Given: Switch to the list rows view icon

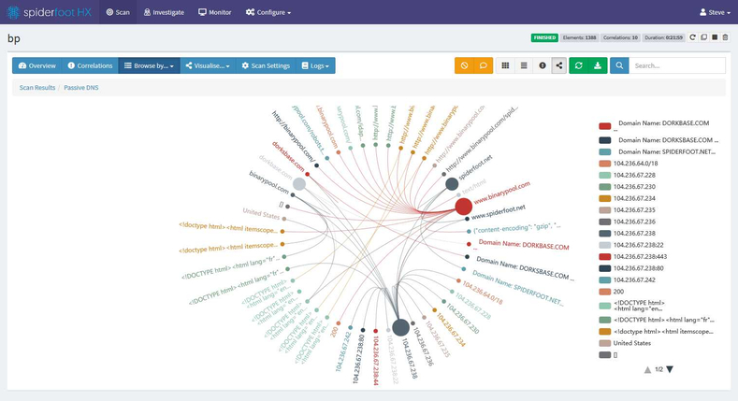Looking at the screenshot, I should 524,65.
